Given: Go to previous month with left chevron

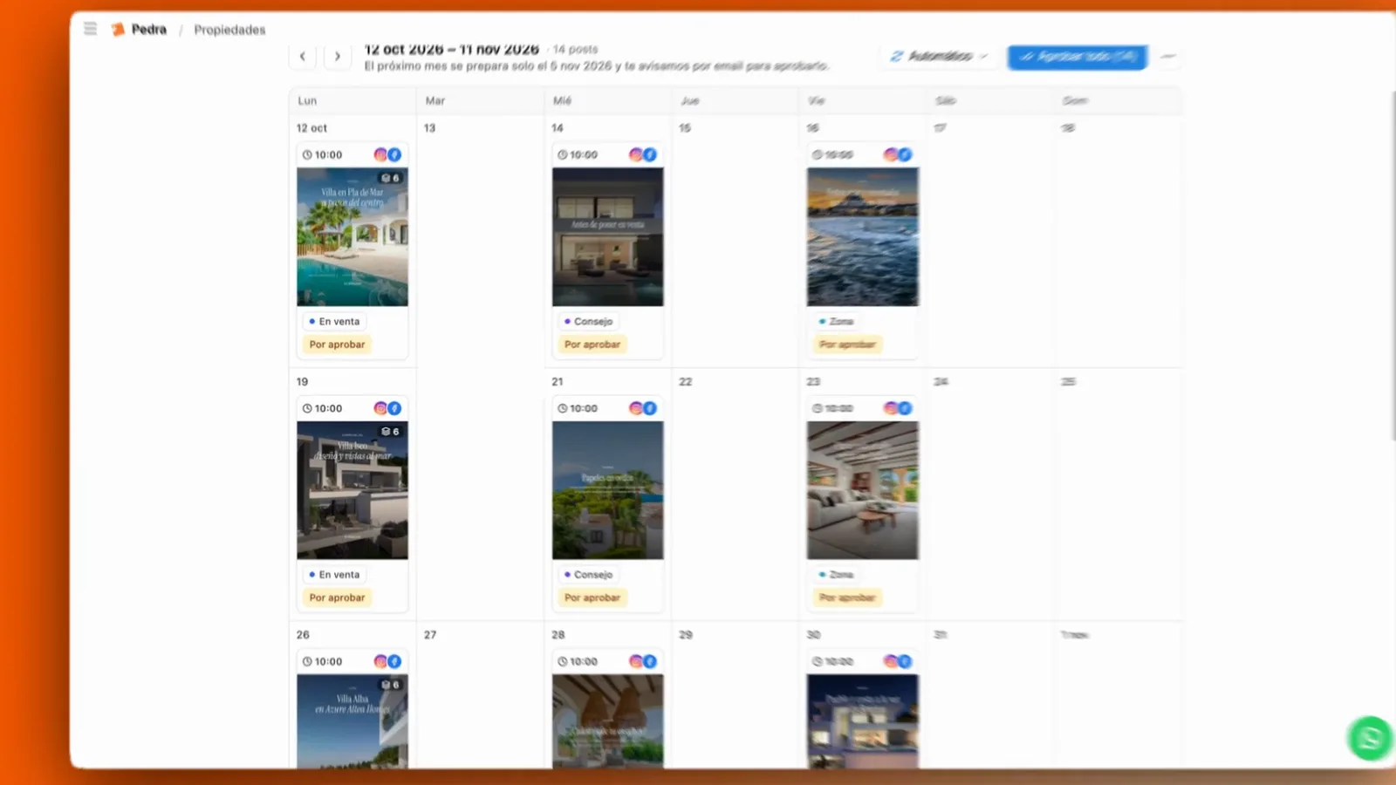Looking at the screenshot, I should [x=303, y=57].
